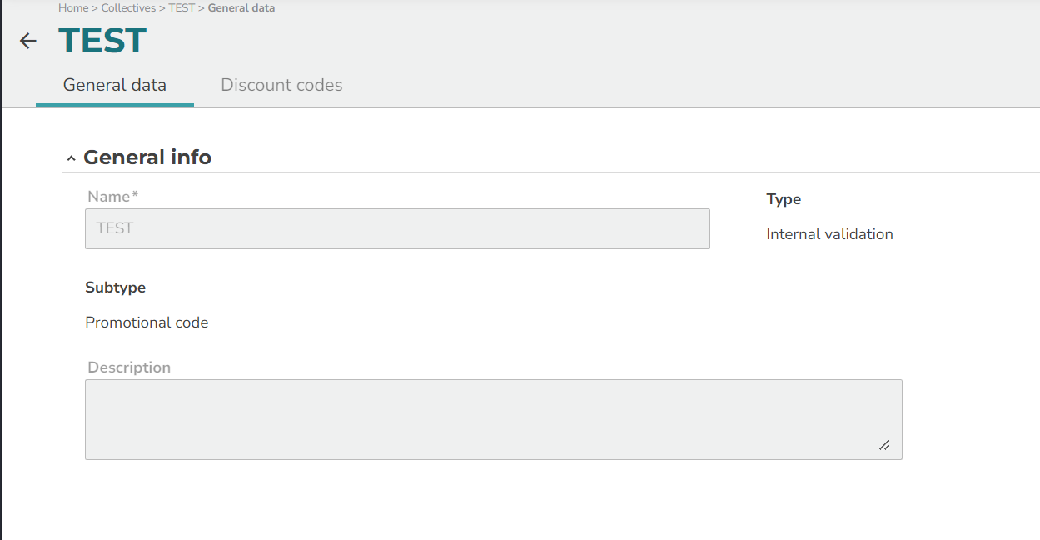Viewport: 1040px width, 540px height.
Task: Grab the Description box resize handle
Action: pos(884,445)
